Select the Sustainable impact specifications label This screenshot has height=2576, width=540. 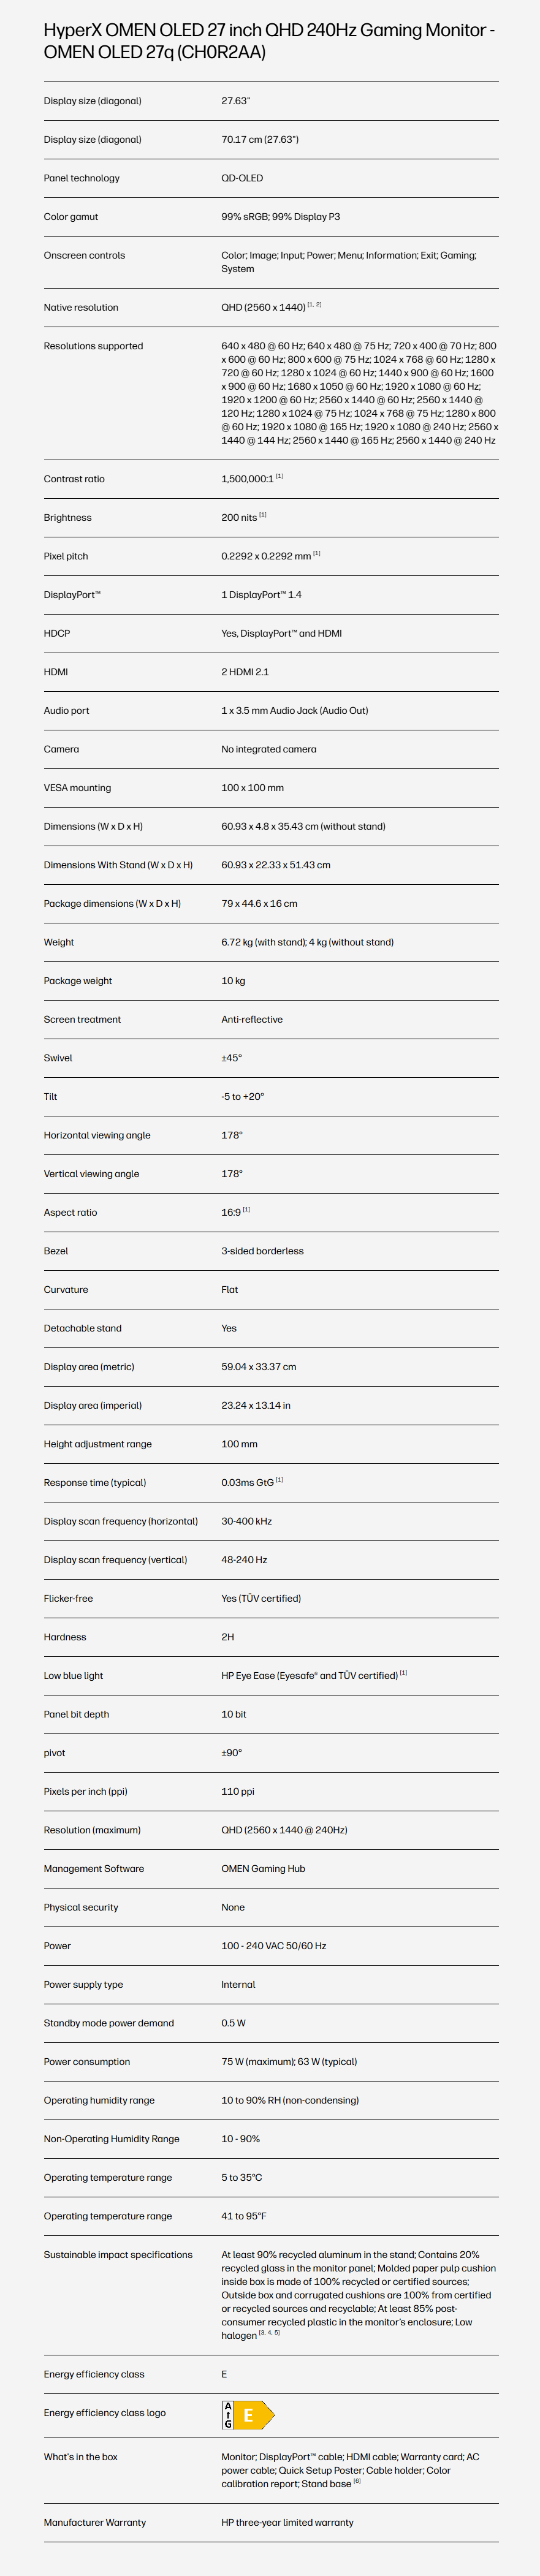pyautogui.click(x=118, y=2254)
